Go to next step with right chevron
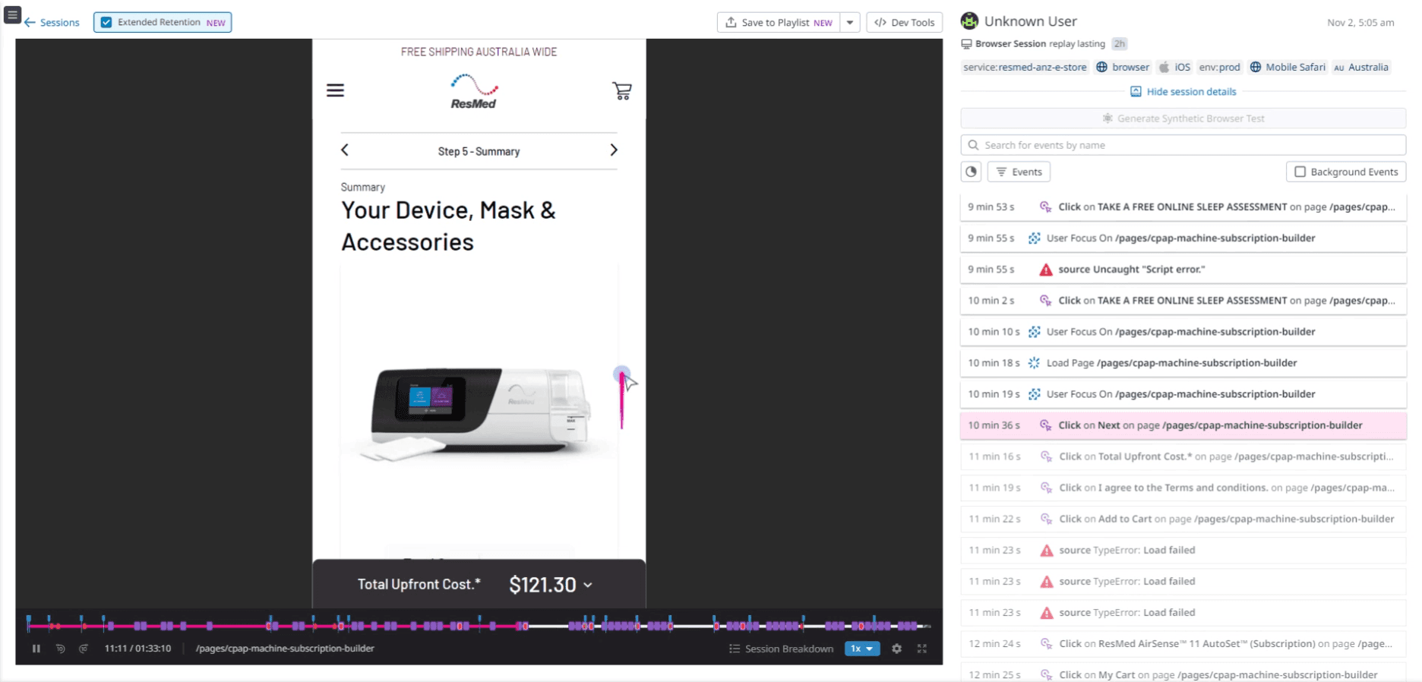1422x682 pixels. tap(614, 150)
